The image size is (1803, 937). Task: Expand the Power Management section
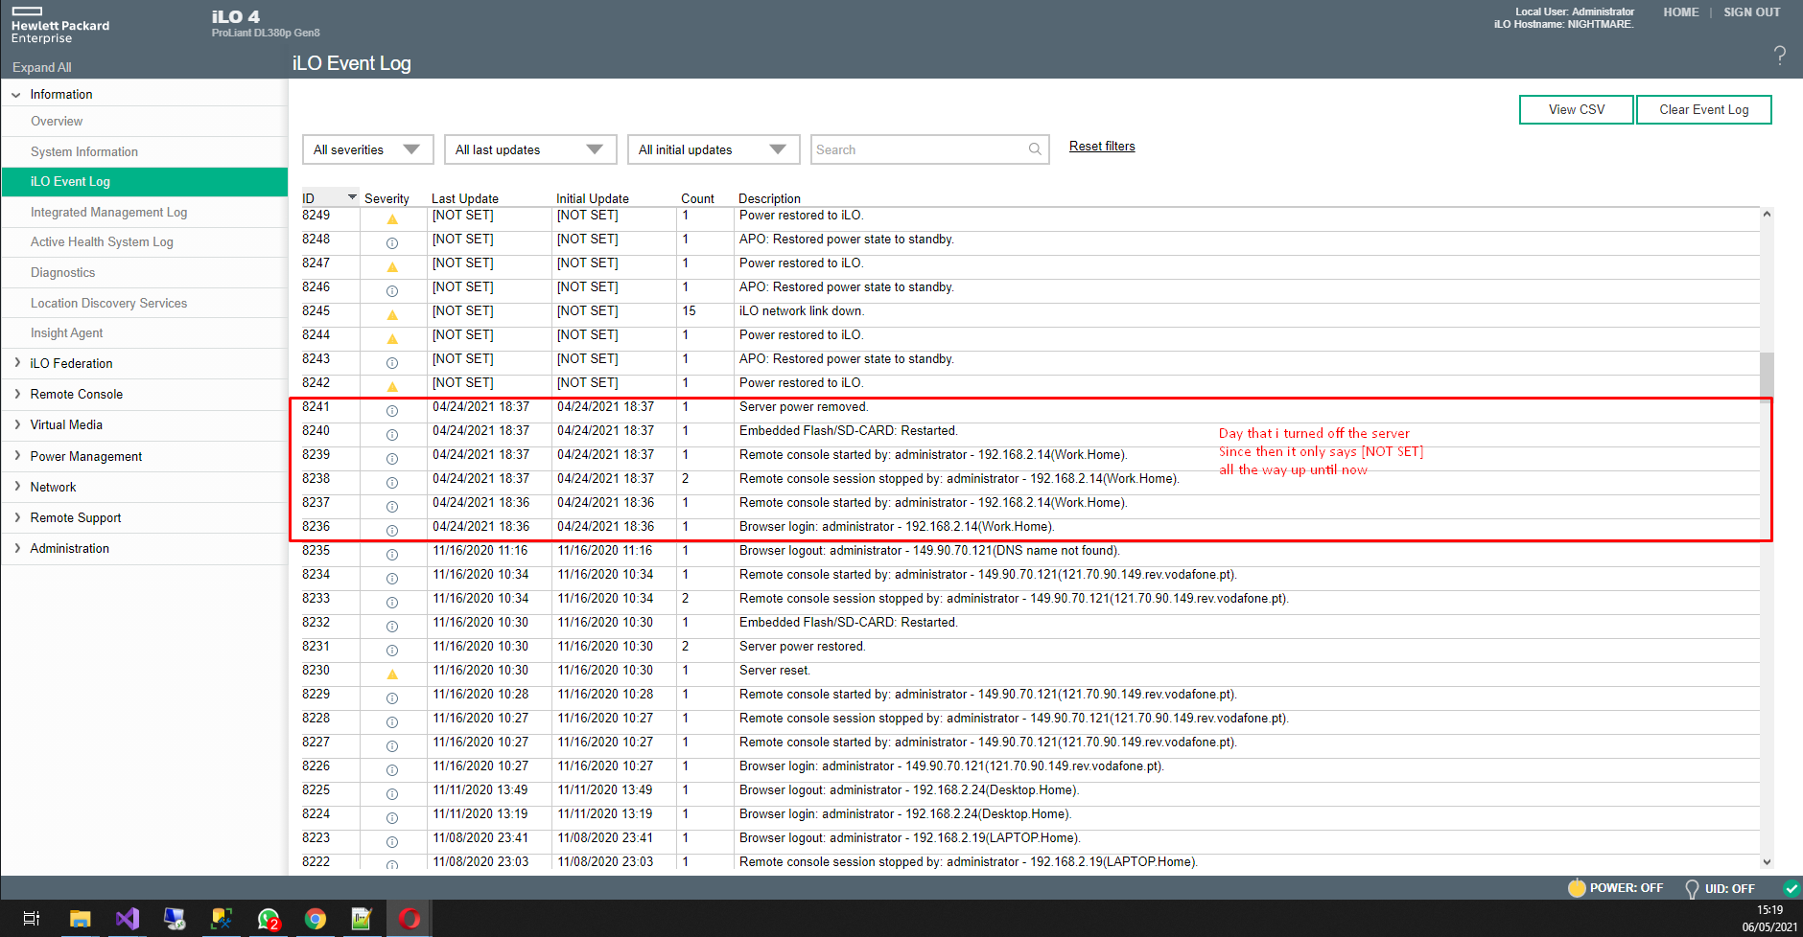coord(17,456)
